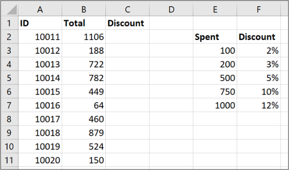Click the ID header cell
The image size is (289, 170).
(40, 23)
